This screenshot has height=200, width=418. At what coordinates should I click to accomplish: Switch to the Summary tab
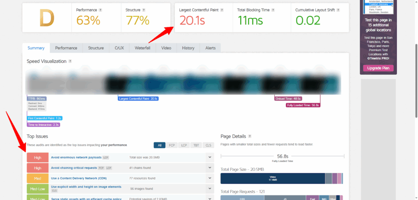[36, 48]
